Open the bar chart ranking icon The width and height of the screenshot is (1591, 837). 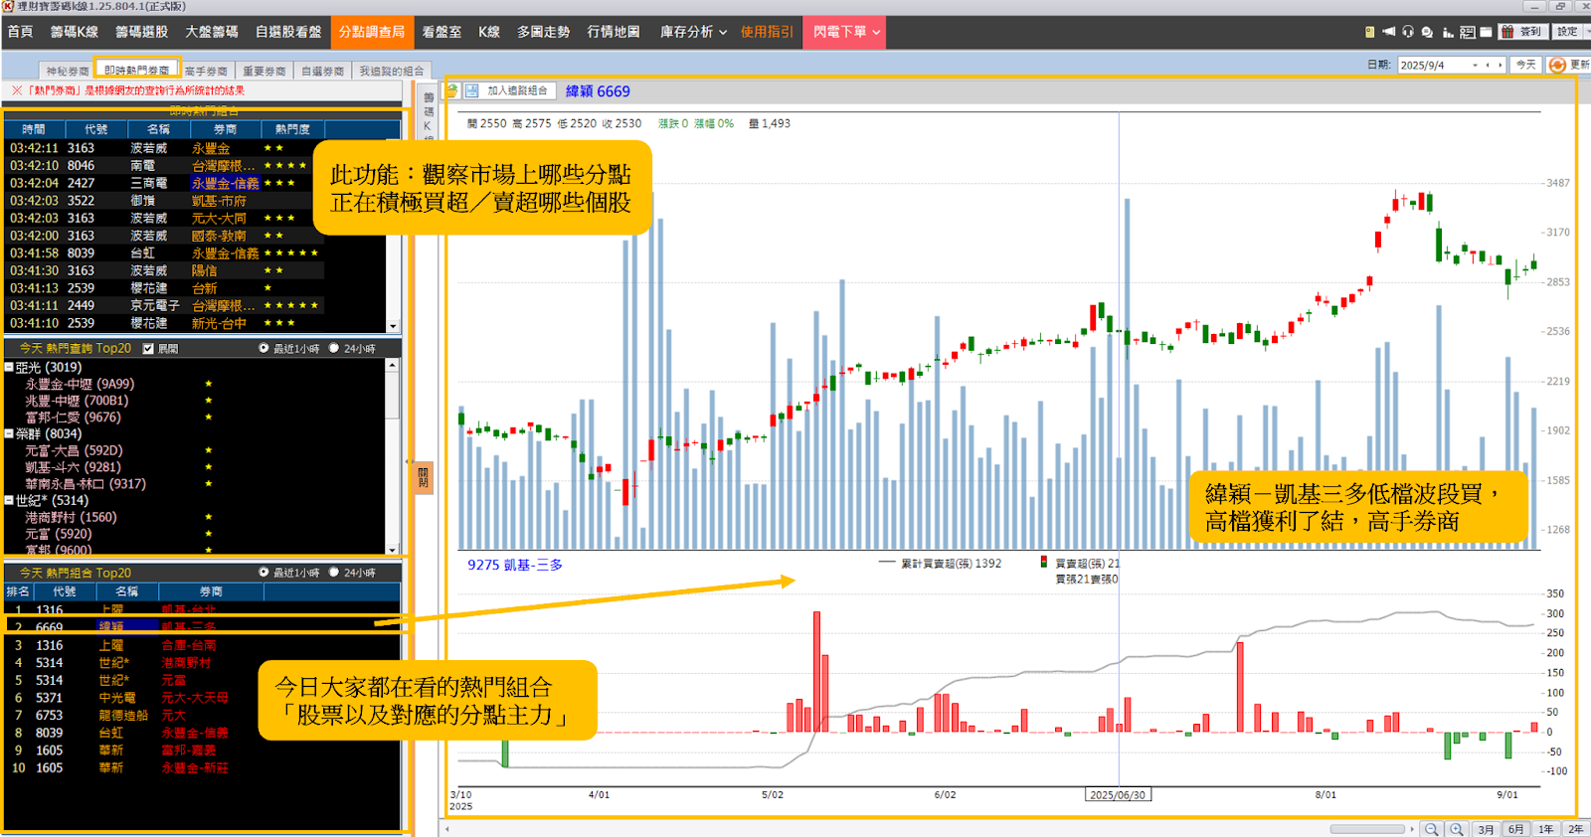coord(1448,32)
